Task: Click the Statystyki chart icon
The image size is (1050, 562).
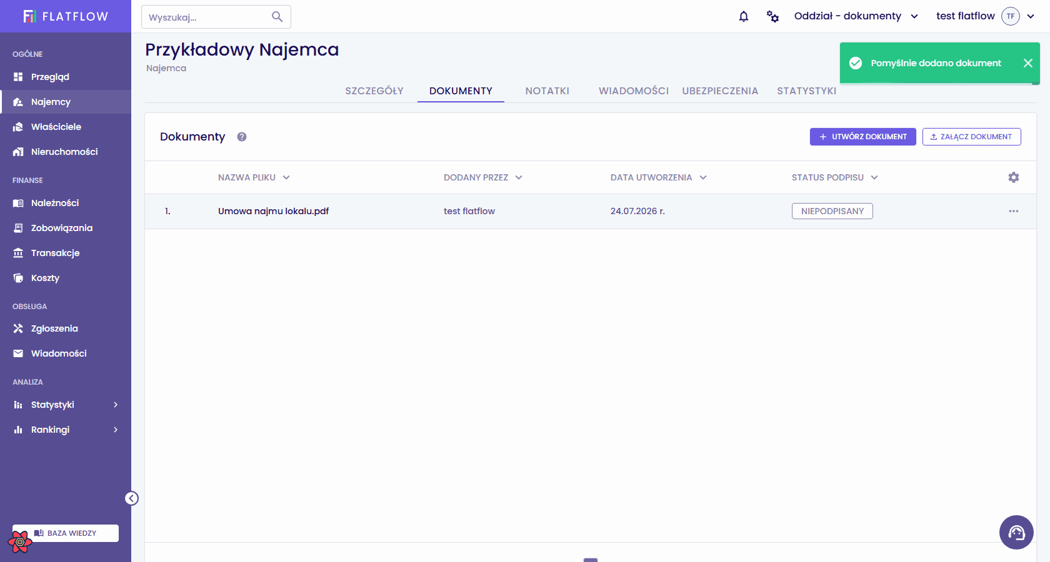Action: 18,405
